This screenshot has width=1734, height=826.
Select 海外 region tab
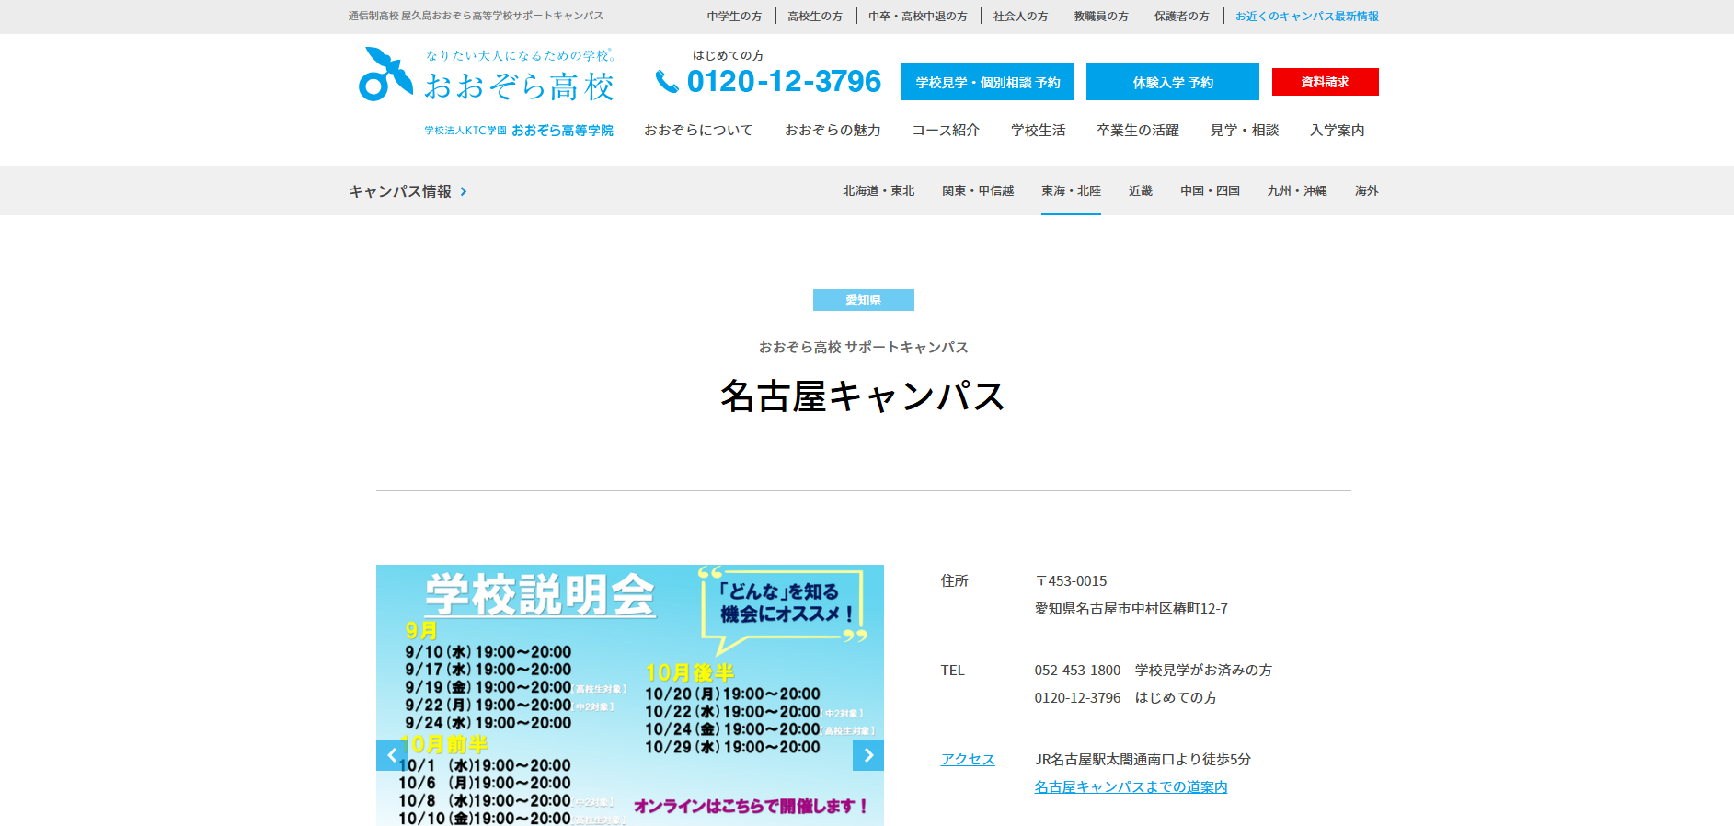(1366, 190)
